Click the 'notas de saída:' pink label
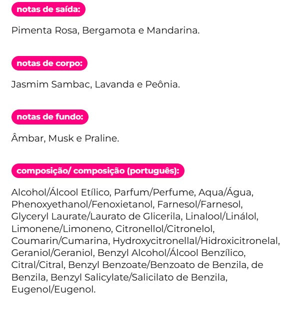The image size is (290, 309). pyautogui.click(x=48, y=9)
